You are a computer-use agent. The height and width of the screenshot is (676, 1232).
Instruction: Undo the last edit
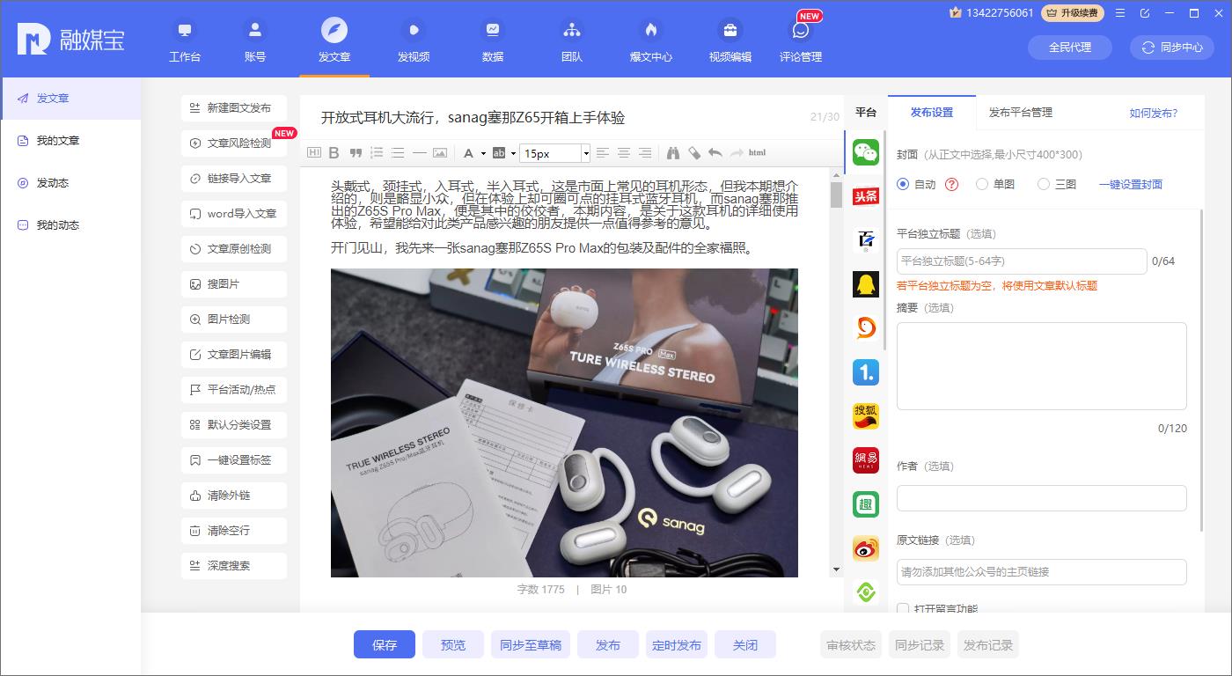tap(715, 153)
